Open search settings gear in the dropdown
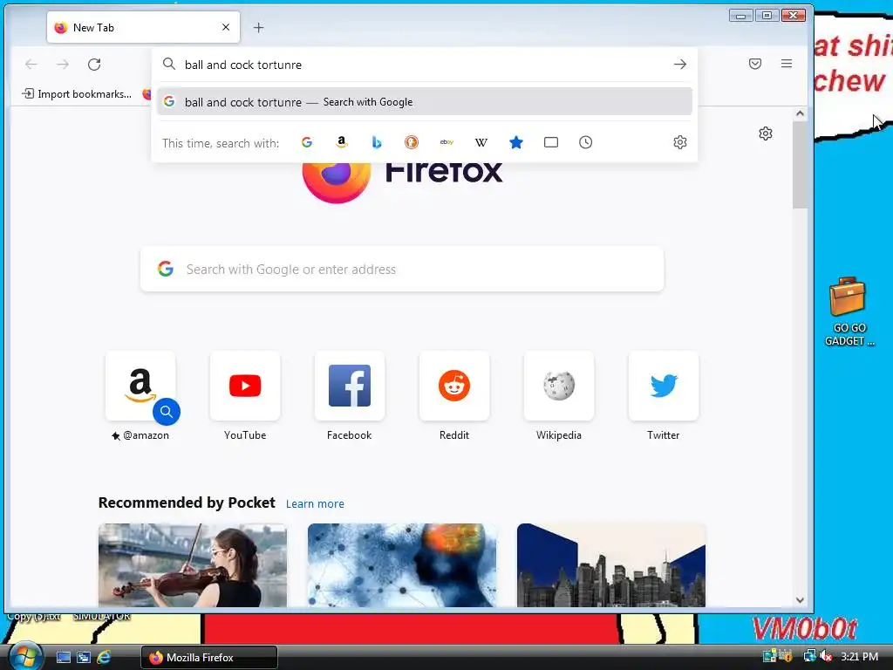This screenshot has width=893, height=670. 680,142
